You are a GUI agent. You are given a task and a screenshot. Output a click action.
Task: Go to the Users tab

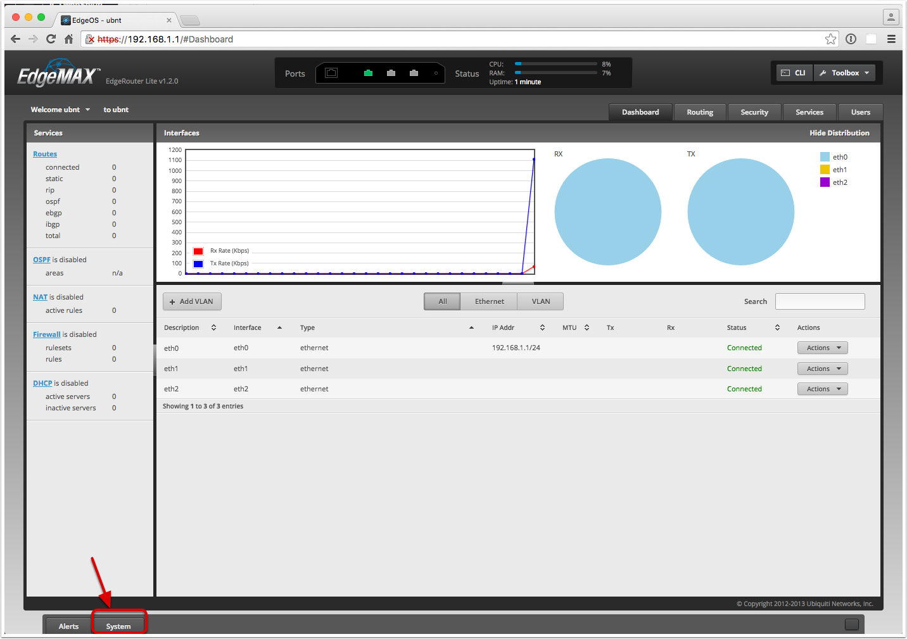861,112
